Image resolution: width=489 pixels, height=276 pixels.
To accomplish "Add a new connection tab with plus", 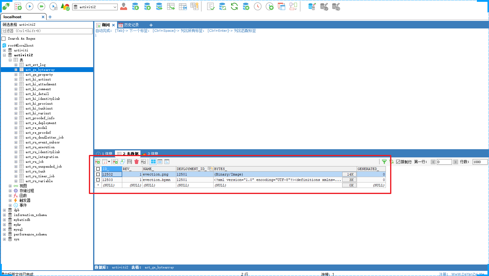I will 50,17.
